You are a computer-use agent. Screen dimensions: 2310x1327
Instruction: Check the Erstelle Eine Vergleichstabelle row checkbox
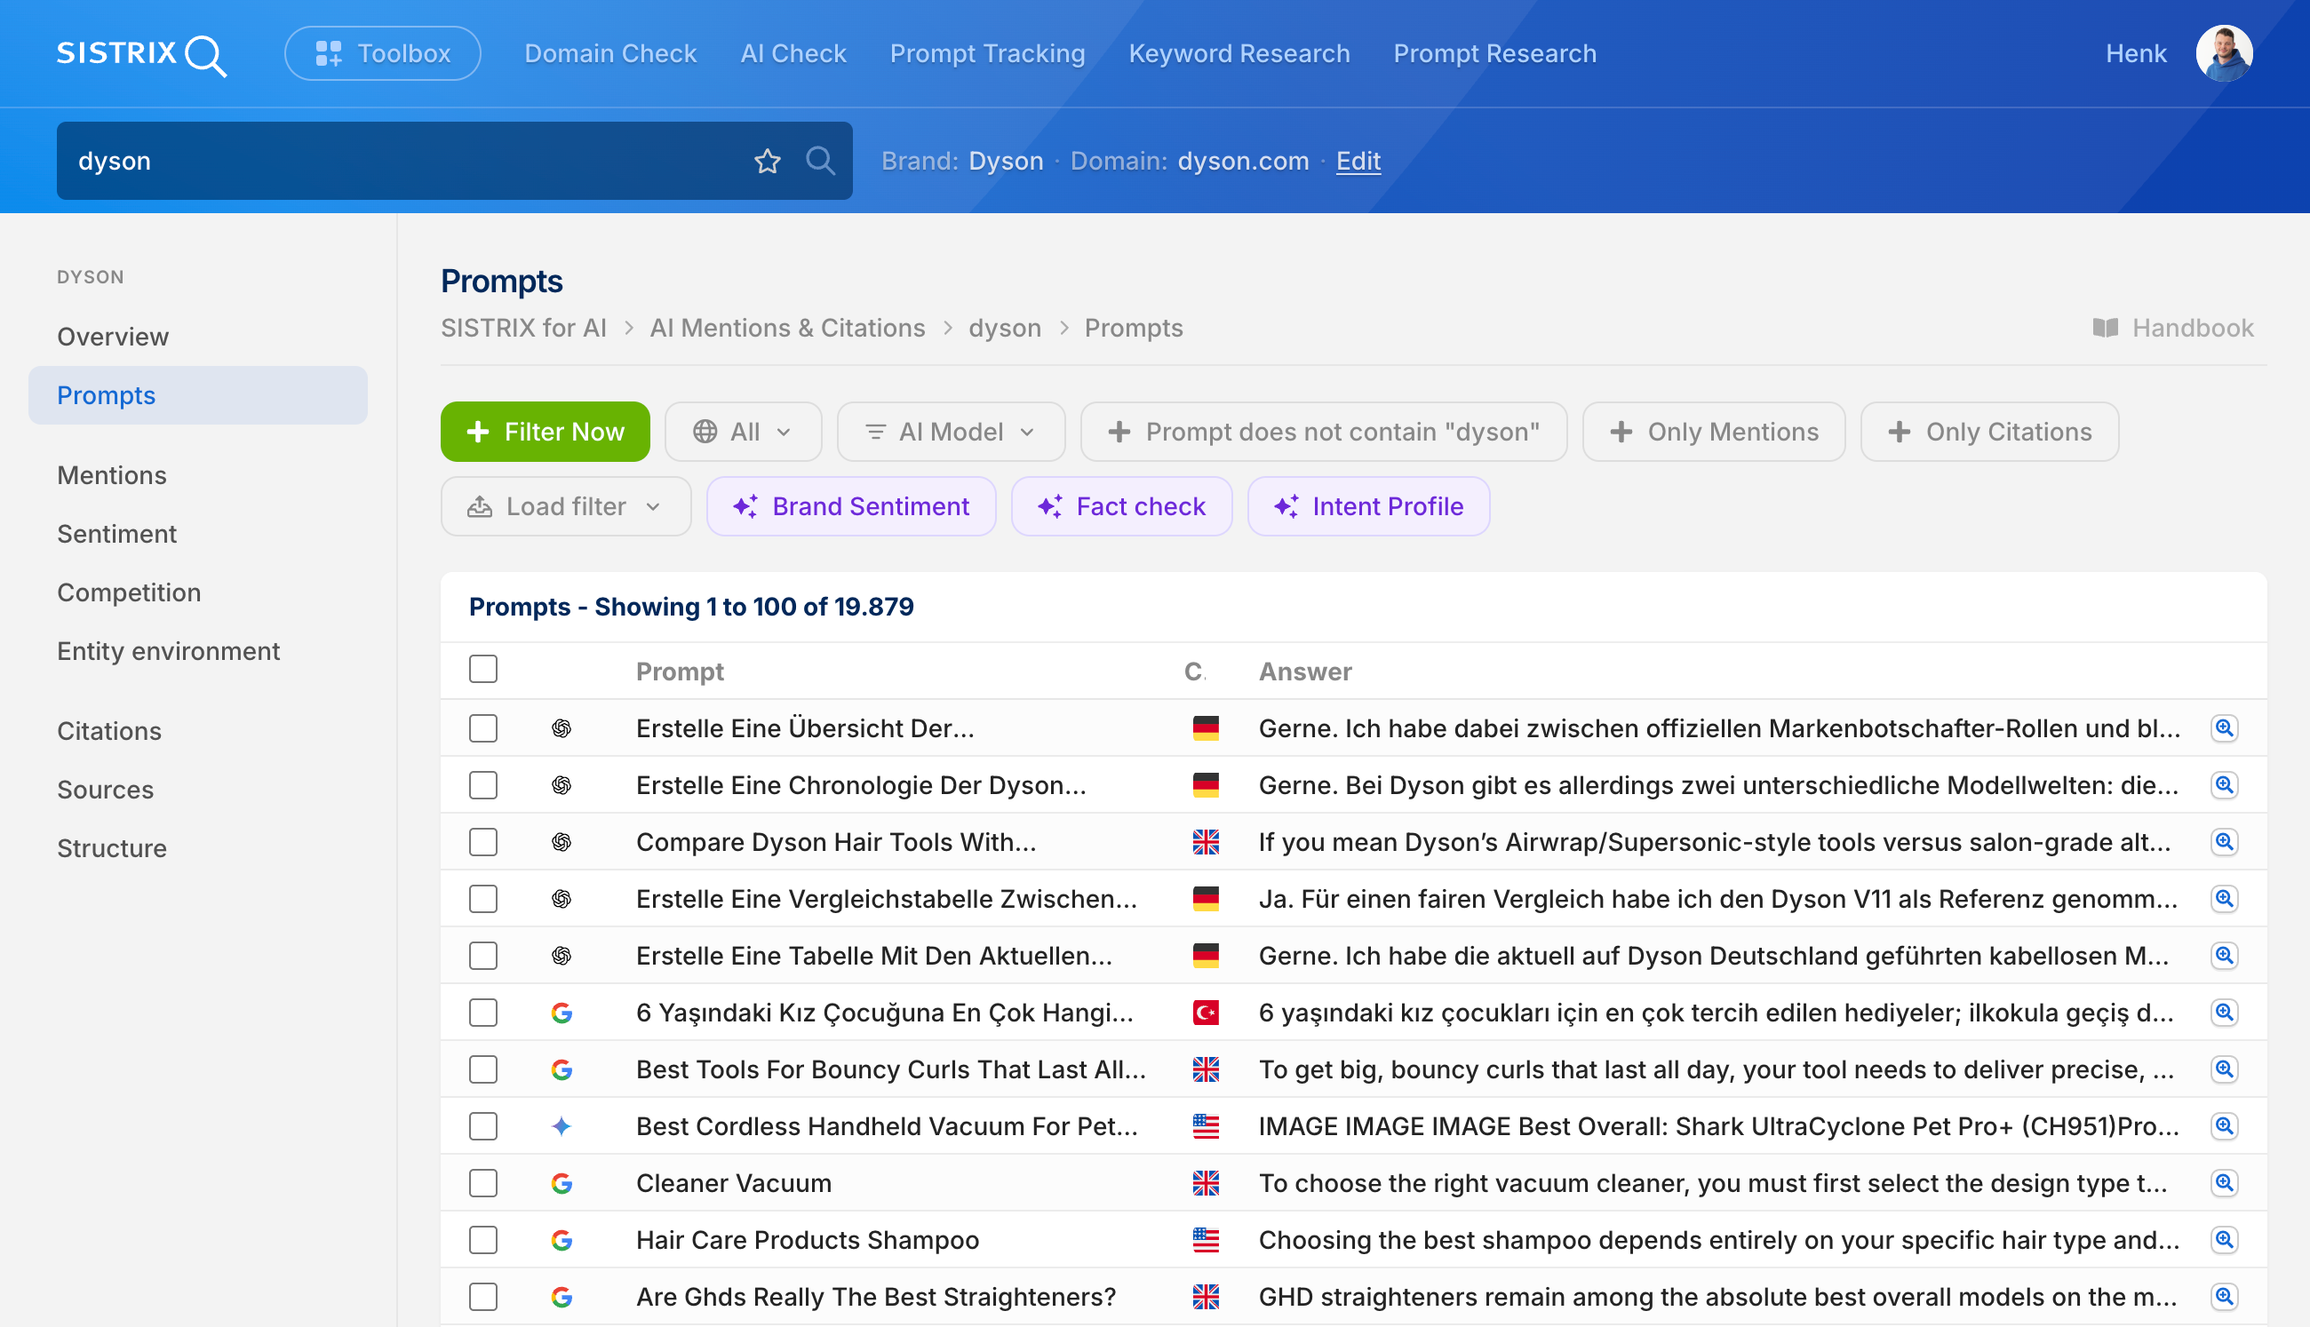pyautogui.click(x=483, y=899)
